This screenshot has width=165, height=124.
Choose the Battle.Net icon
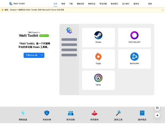134,56
